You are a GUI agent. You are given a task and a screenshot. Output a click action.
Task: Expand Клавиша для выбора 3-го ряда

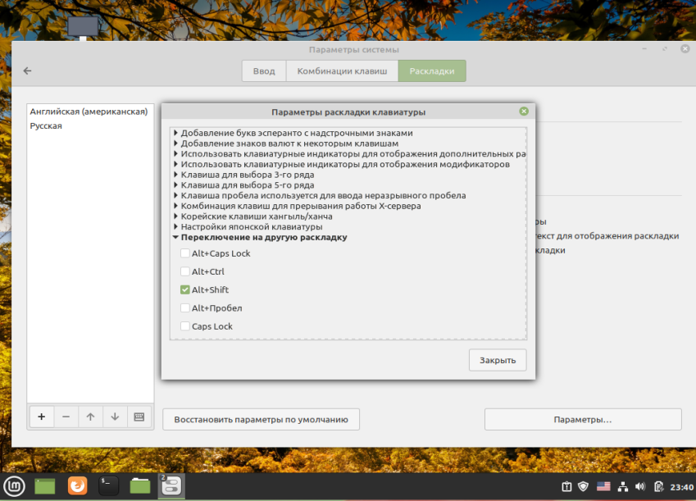tap(175, 175)
